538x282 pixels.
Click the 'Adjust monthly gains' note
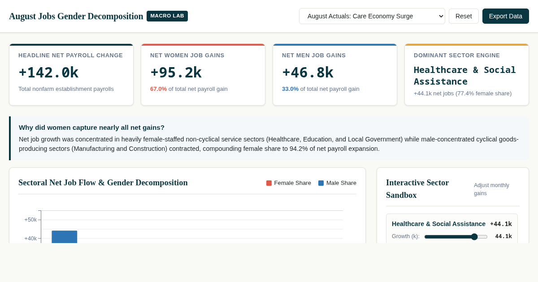click(492, 189)
